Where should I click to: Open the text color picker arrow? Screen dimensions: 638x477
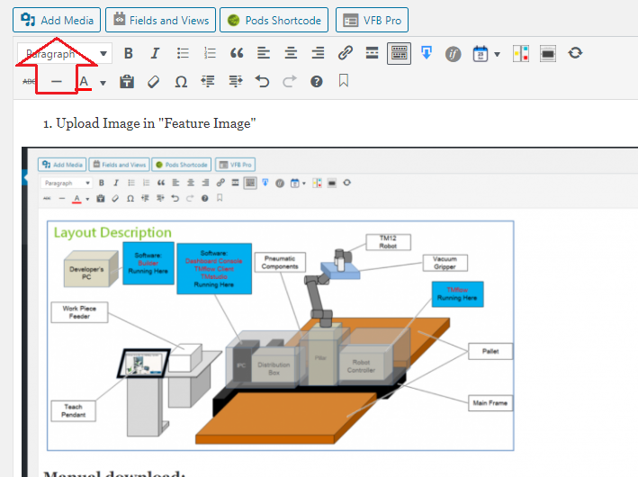pyautogui.click(x=103, y=83)
